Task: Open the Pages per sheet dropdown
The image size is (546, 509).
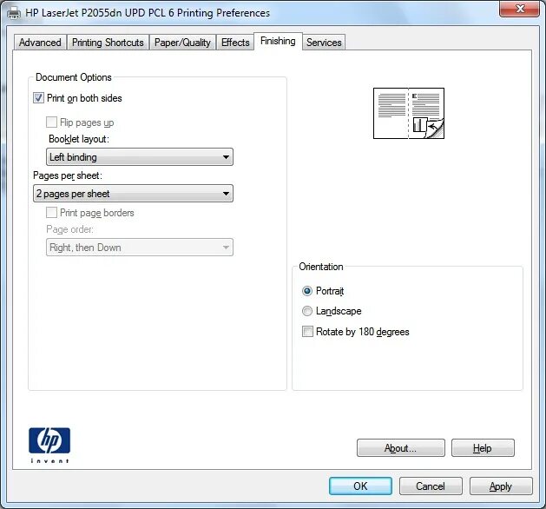Action: click(x=133, y=194)
